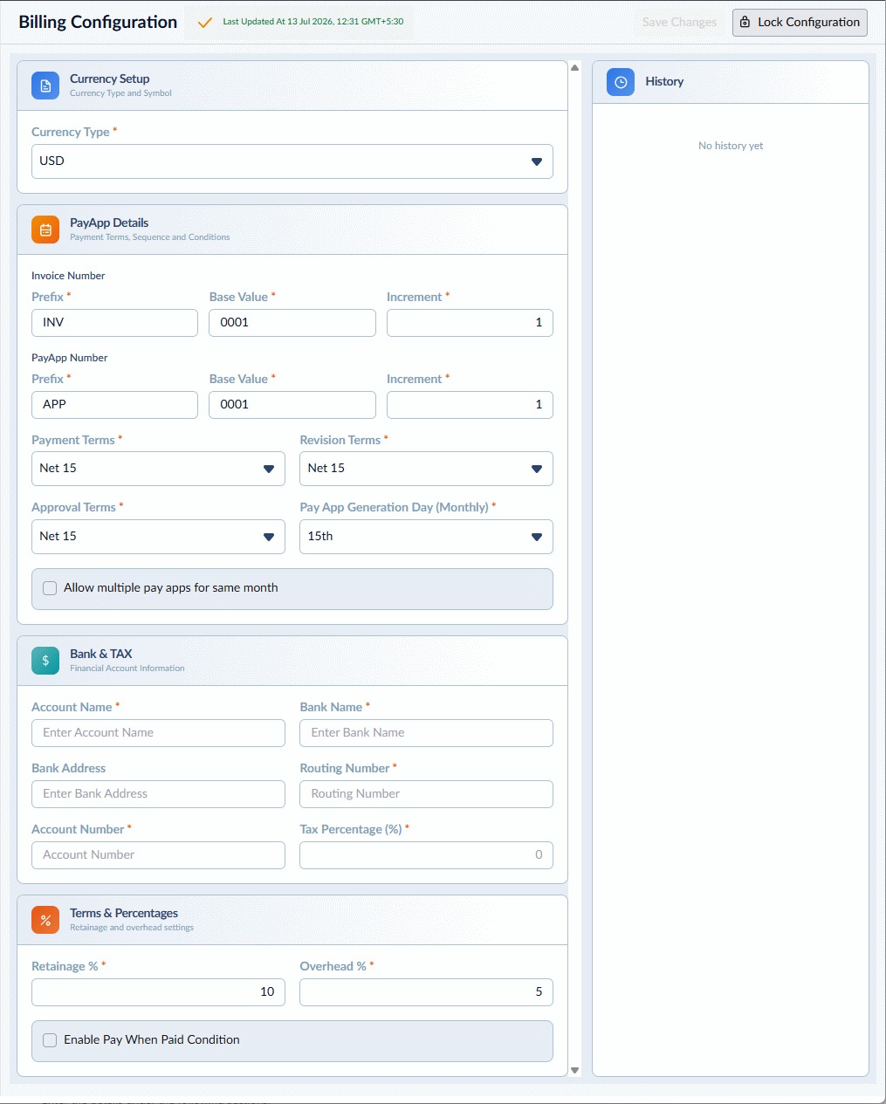The width and height of the screenshot is (886, 1104).
Task: Click the Routing Number input field
Action: point(426,794)
